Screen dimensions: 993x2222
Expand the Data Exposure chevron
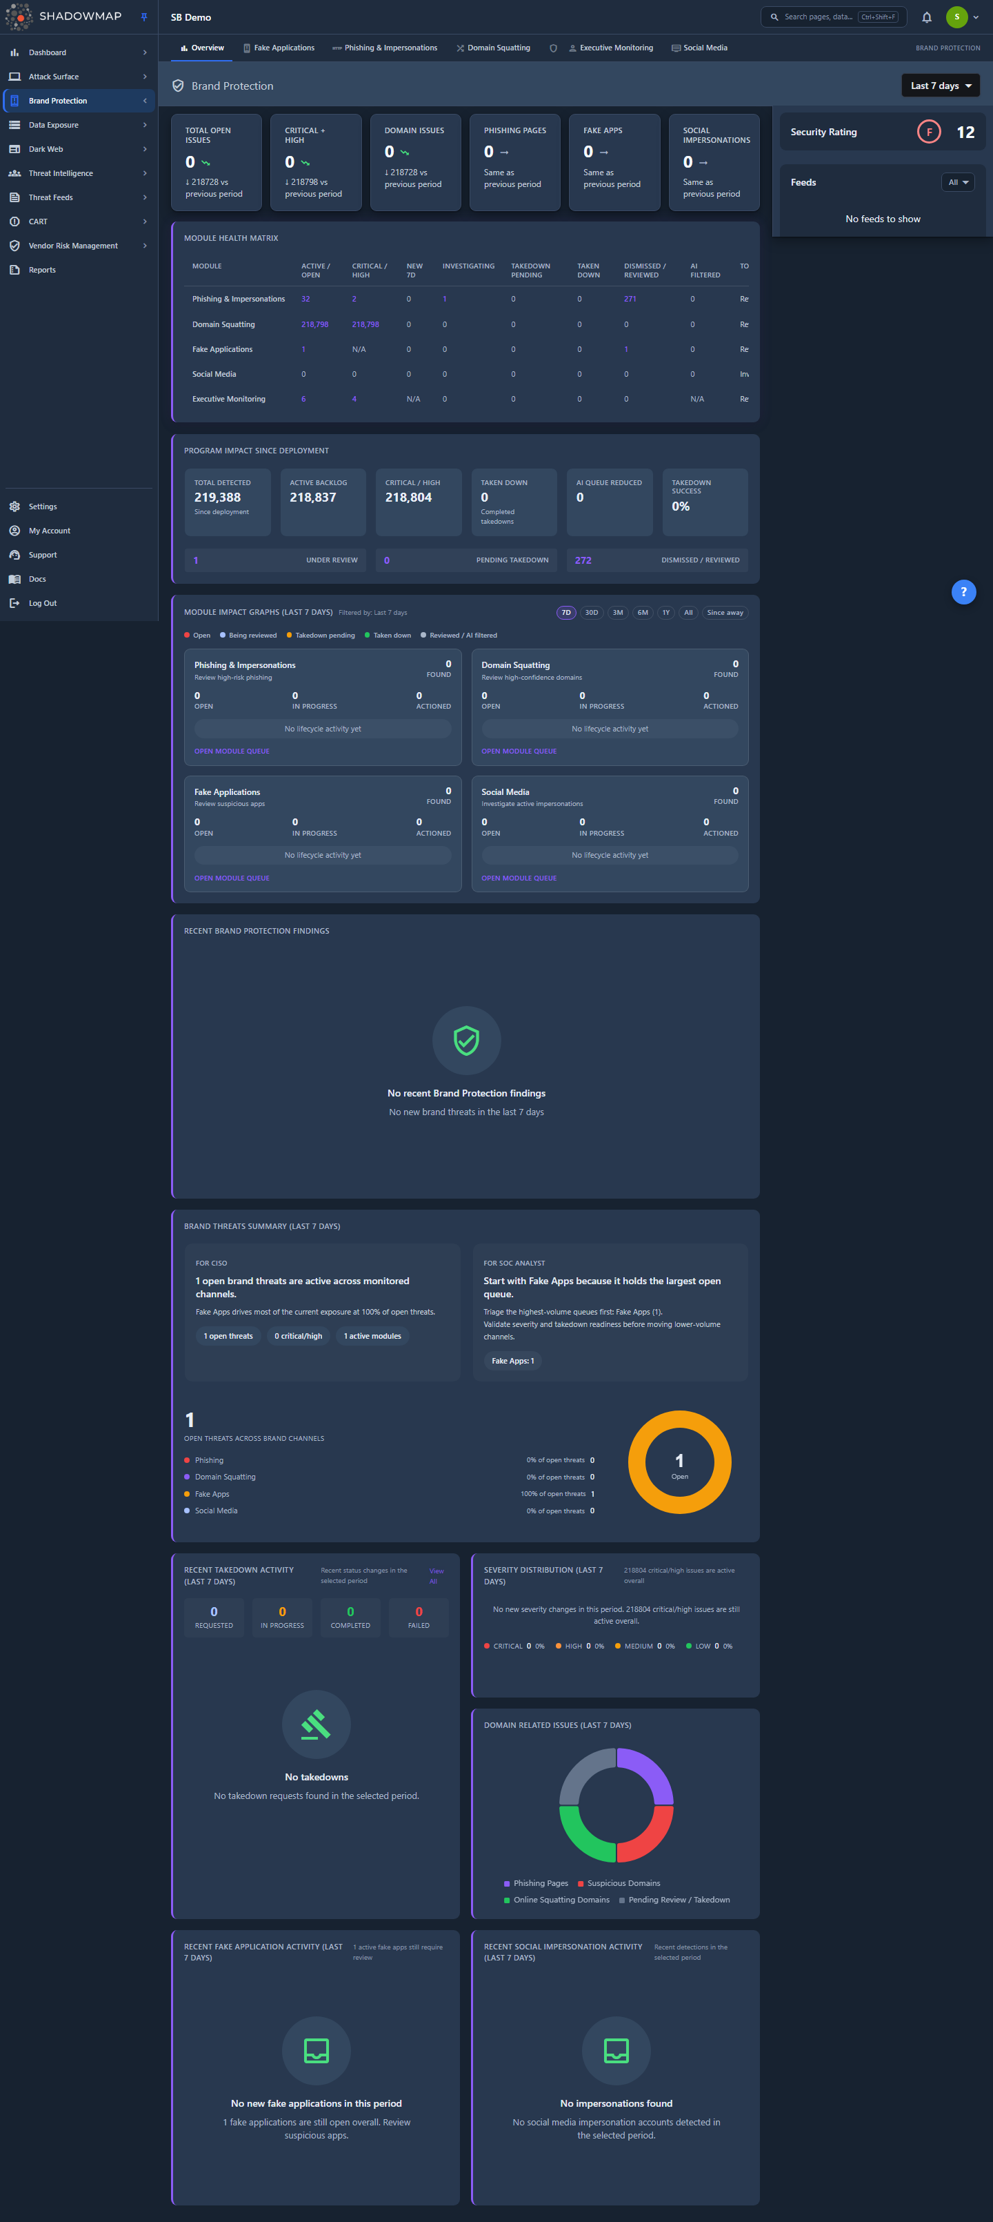click(x=145, y=125)
